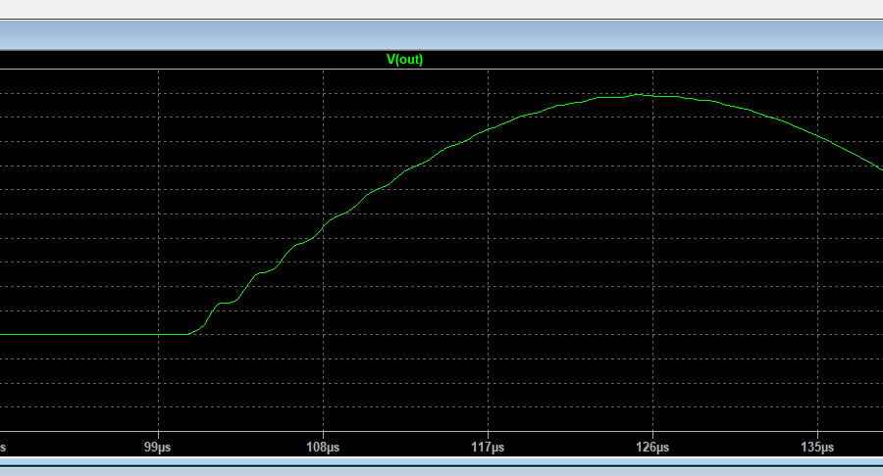This screenshot has width=883, height=476.
Task: Click the V(out) trace label
Action: [x=404, y=60]
